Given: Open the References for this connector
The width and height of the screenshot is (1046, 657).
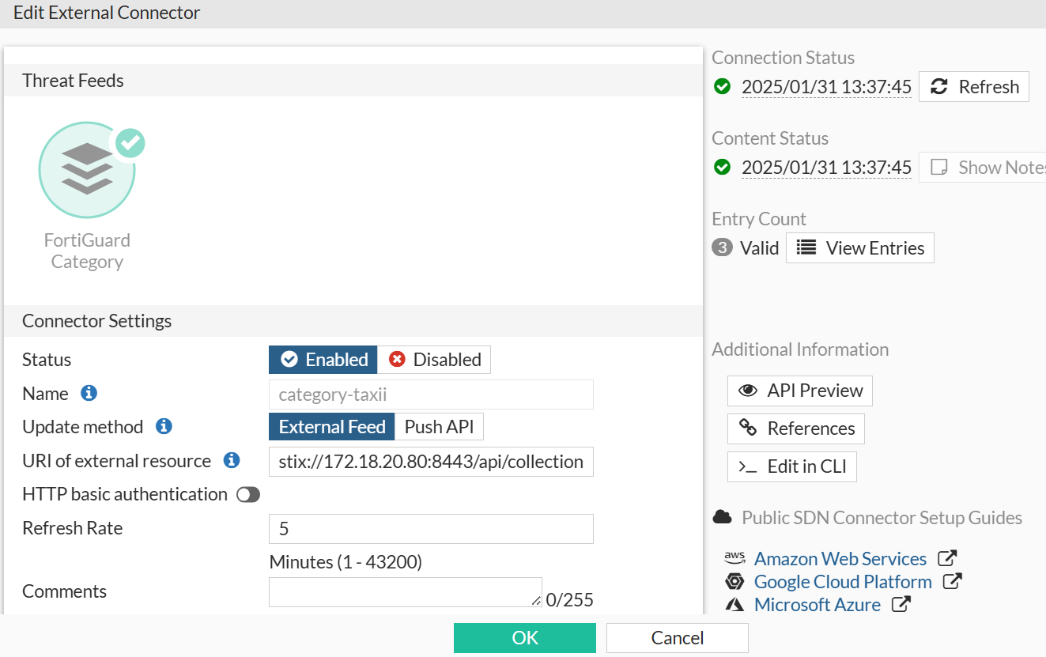Looking at the screenshot, I should 795,429.
